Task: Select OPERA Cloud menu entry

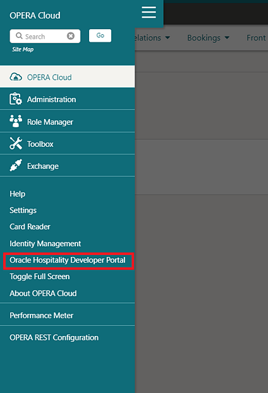Action: click(67, 77)
